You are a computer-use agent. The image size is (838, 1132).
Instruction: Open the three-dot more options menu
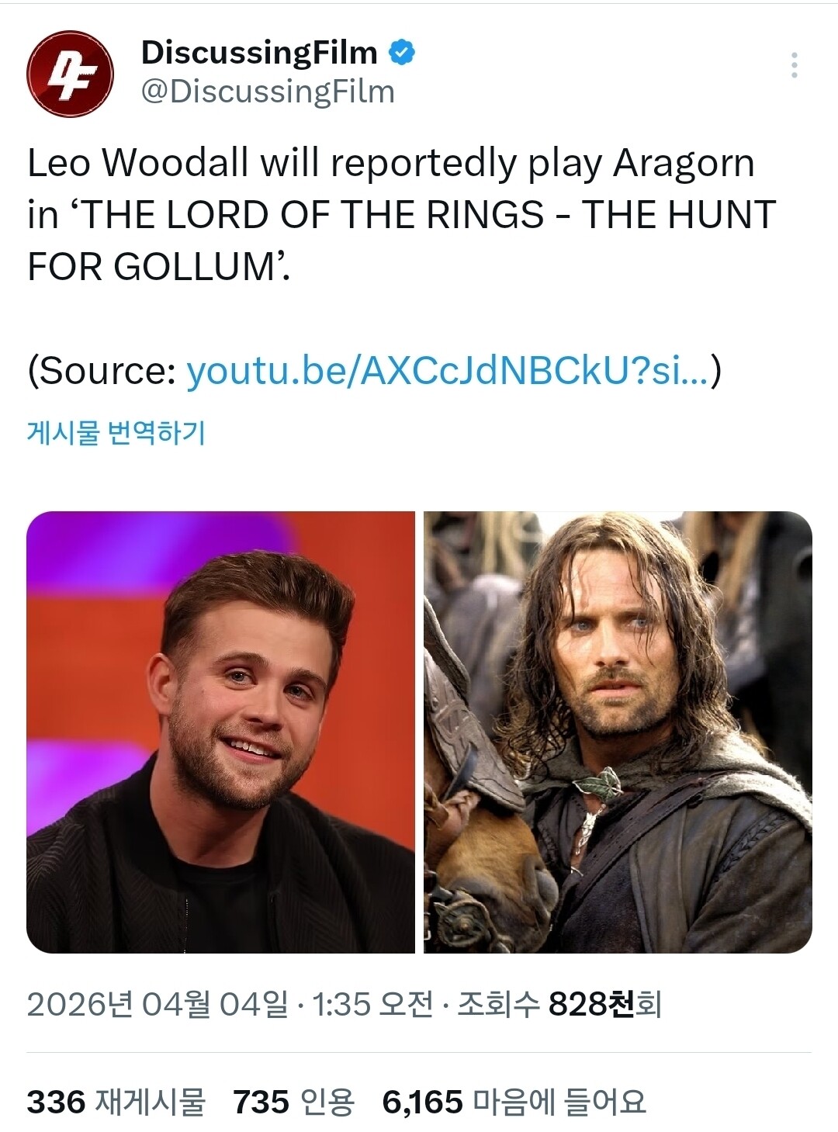(x=794, y=65)
